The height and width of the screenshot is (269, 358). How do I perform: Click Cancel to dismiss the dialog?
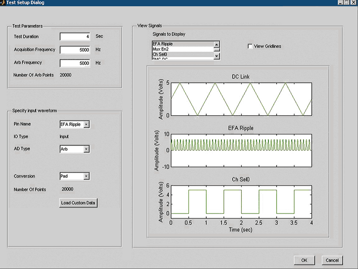click(332, 260)
